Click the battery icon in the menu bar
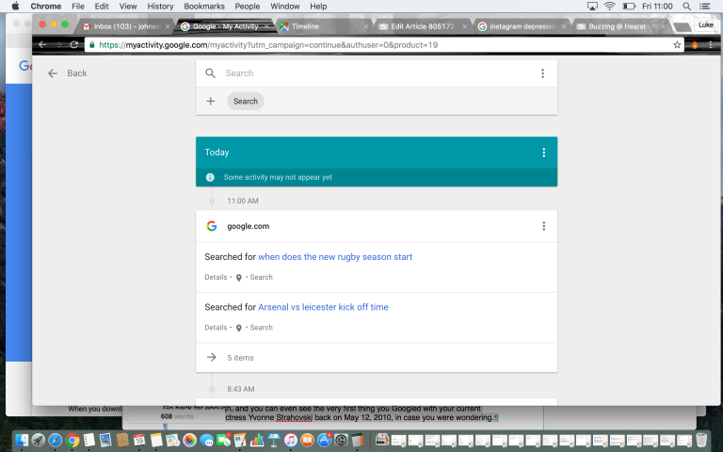 [x=630, y=7]
